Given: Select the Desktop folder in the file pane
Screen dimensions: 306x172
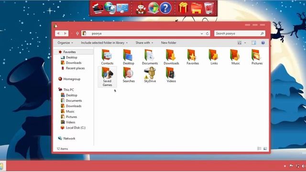Looking at the screenshot, I should (129, 57).
